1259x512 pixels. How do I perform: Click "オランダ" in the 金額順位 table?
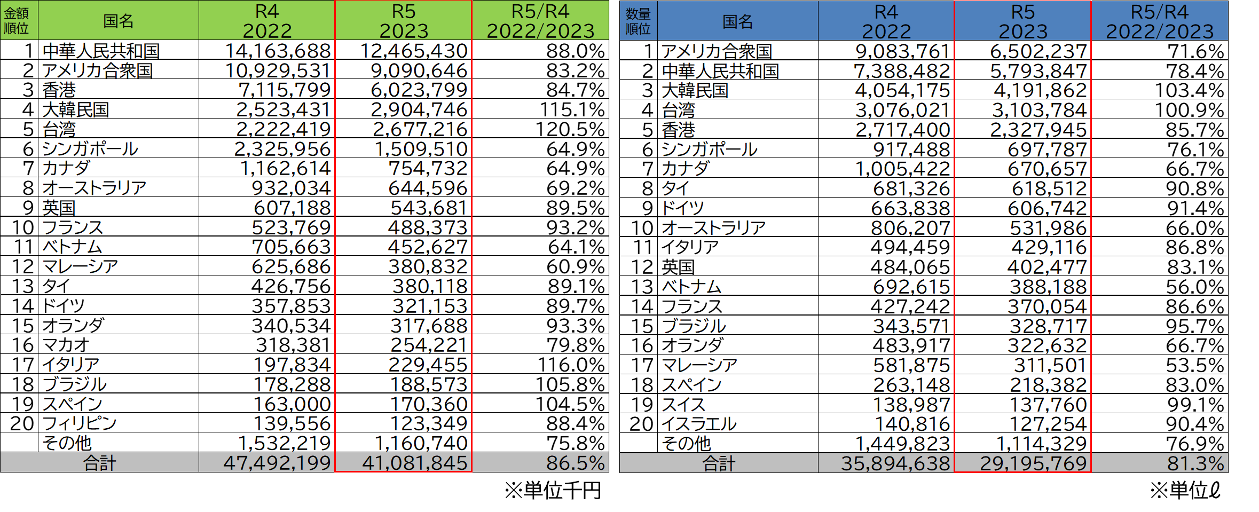point(119,325)
